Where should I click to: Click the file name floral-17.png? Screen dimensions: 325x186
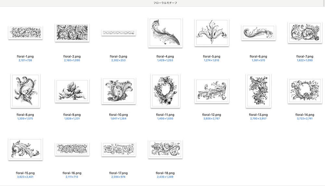pos(119,173)
